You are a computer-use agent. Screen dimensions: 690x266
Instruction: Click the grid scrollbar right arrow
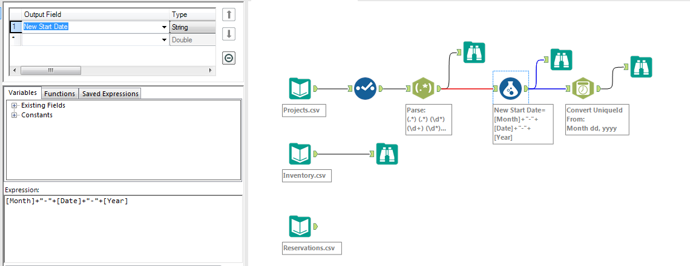pyautogui.click(x=211, y=70)
